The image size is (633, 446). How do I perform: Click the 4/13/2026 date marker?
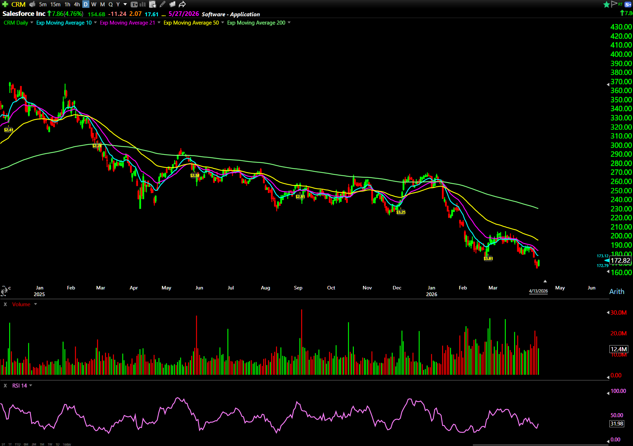point(538,291)
